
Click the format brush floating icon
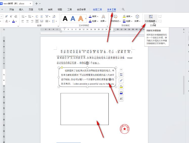tap(121, 80)
